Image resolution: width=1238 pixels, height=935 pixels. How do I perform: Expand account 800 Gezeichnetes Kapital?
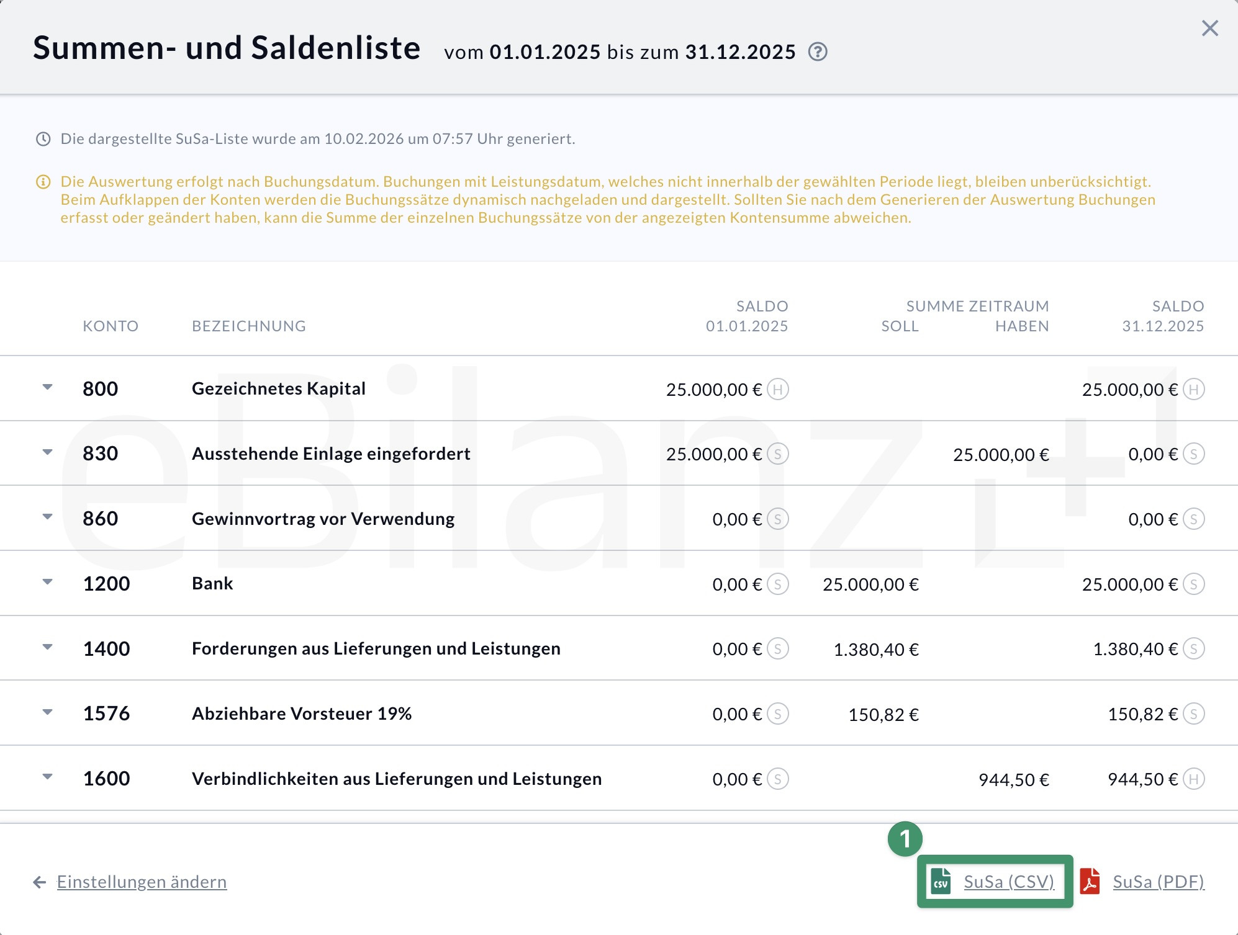click(47, 387)
